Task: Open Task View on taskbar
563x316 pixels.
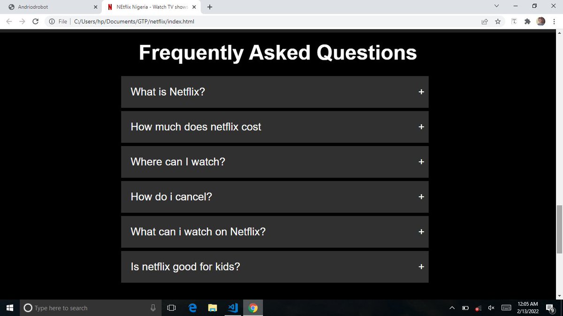Action: point(171,308)
